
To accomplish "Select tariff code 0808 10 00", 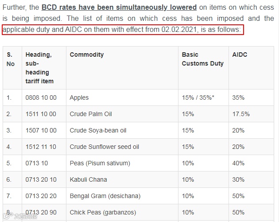I will point(41,97).
